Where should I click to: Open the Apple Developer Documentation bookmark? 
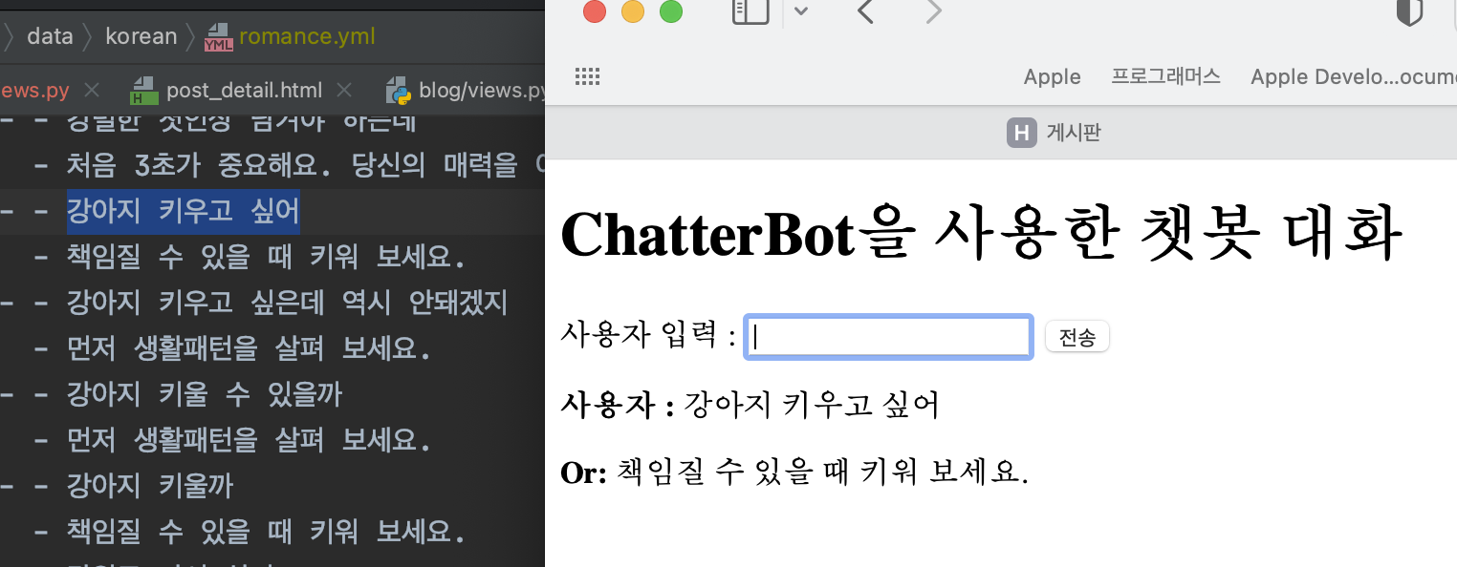pos(1353,77)
